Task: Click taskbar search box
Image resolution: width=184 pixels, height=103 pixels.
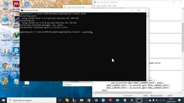Action: [x=32, y=100]
